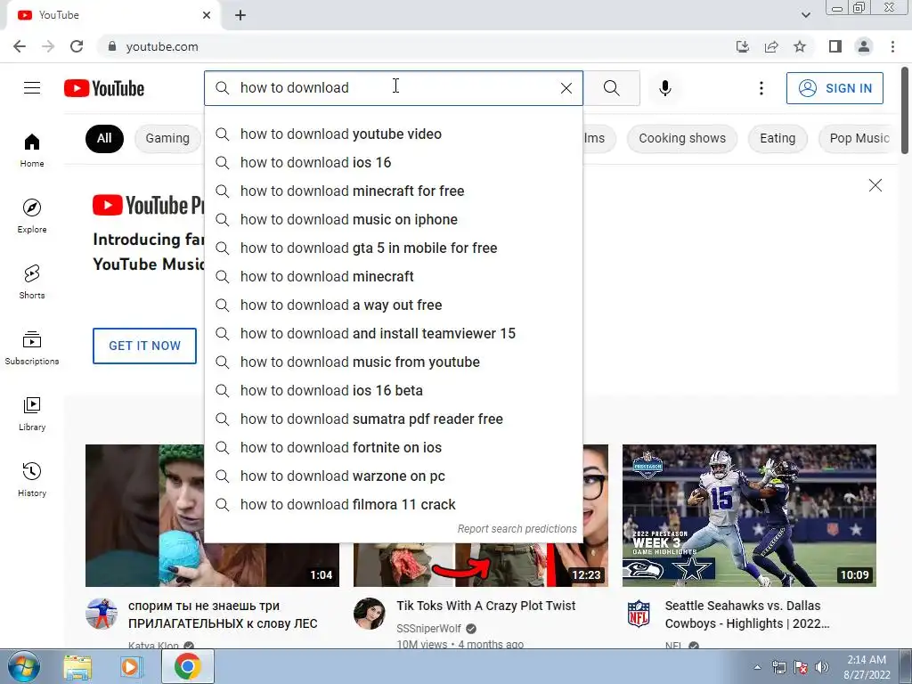
Task: Reload the page
Action: pyautogui.click(x=77, y=46)
